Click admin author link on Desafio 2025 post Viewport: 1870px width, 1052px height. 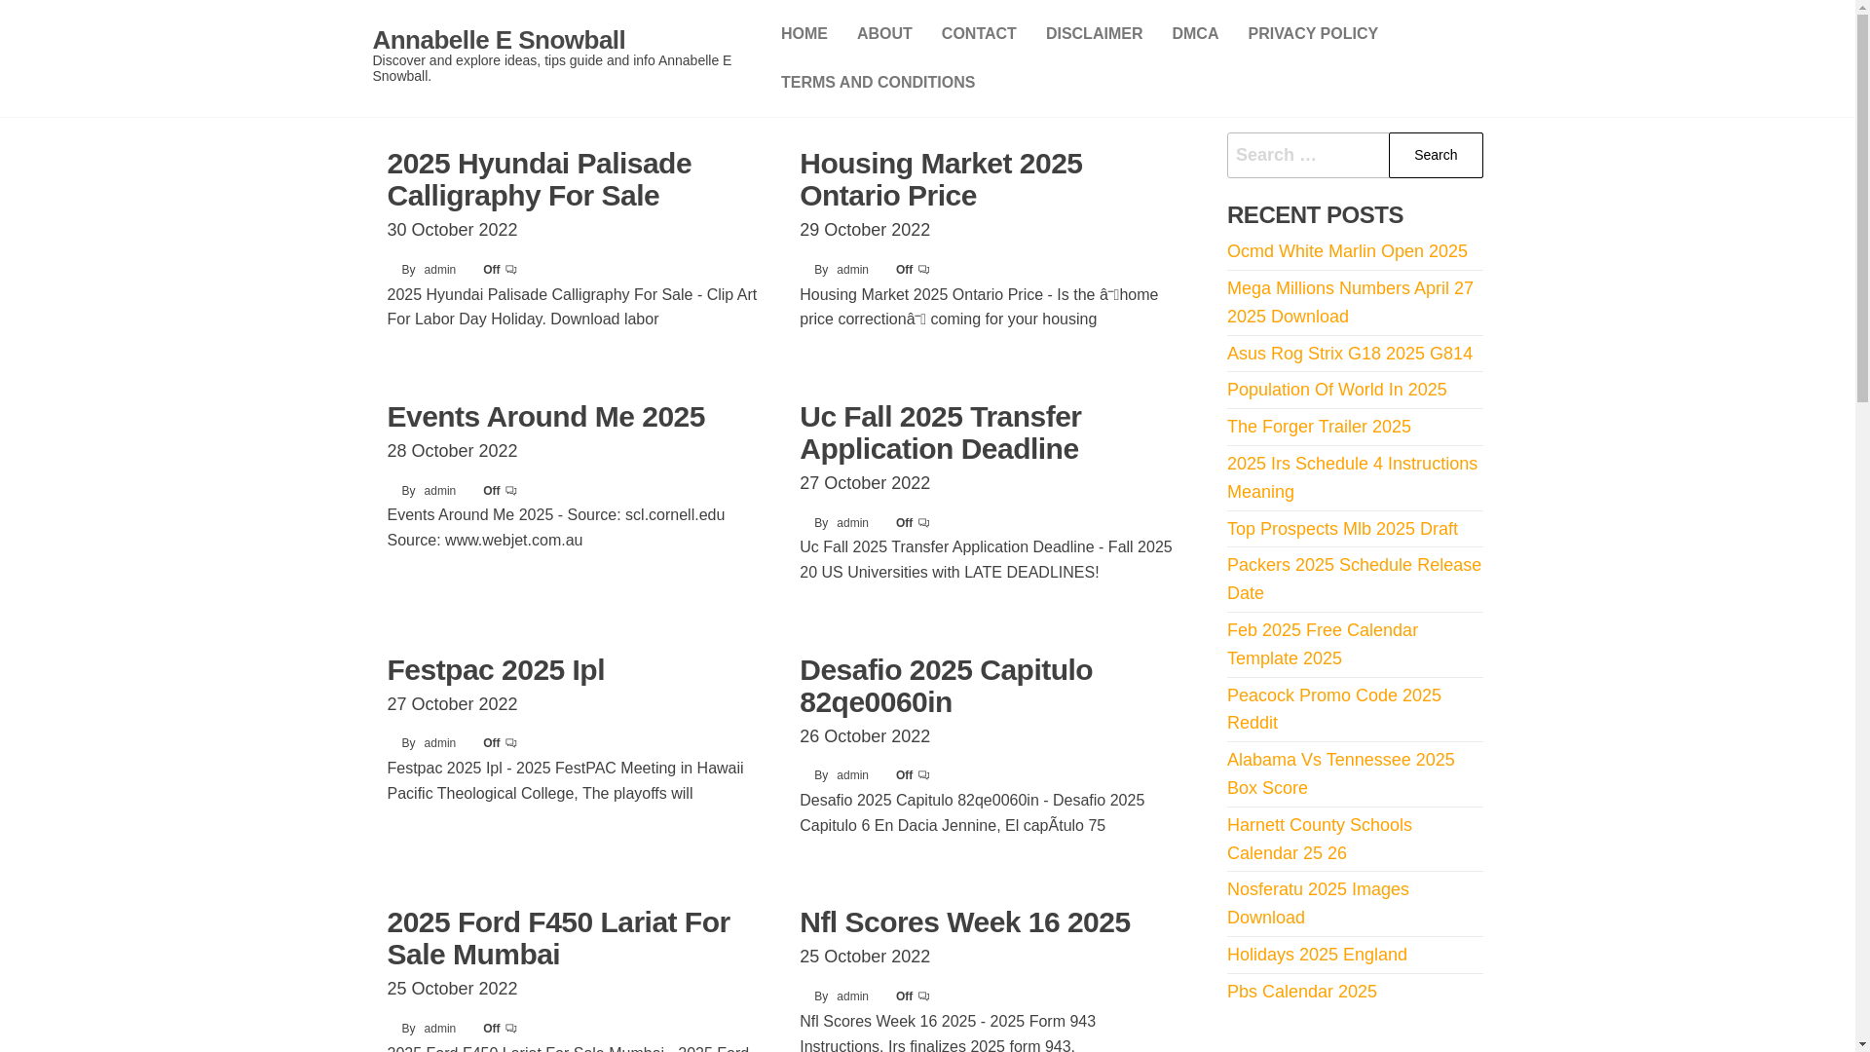pyautogui.click(x=852, y=775)
